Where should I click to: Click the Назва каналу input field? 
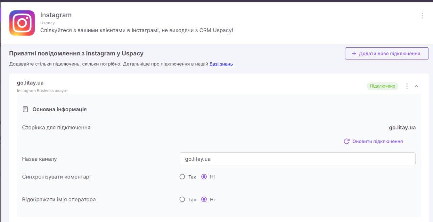click(x=297, y=159)
